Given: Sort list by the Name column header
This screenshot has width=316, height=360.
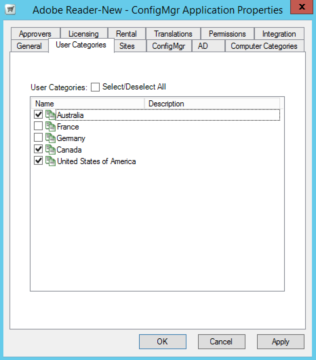Looking at the screenshot, I should pyautogui.click(x=87, y=104).
